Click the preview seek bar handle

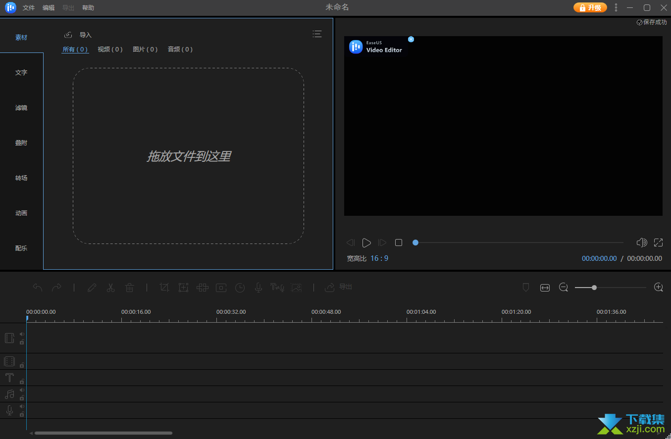415,243
